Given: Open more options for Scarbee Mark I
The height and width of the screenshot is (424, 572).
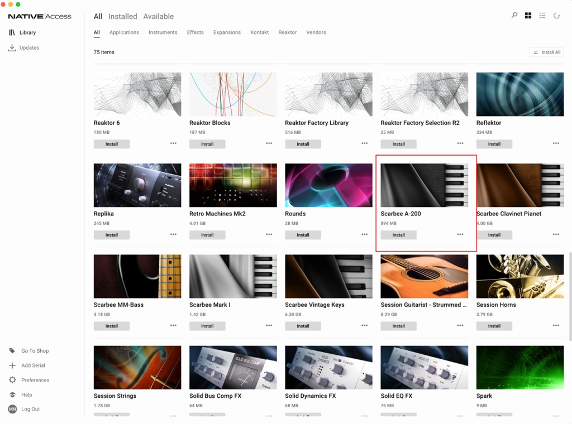Looking at the screenshot, I should click(x=269, y=325).
